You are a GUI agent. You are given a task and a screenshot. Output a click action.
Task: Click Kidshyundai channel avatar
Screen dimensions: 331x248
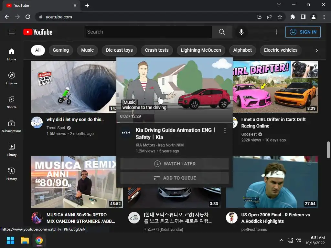[134, 218]
